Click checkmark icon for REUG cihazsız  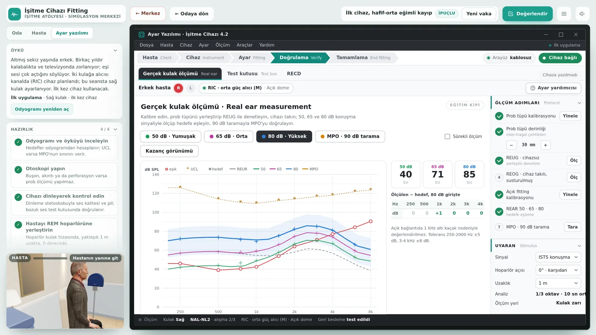pyautogui.click(x=499, y=161)
